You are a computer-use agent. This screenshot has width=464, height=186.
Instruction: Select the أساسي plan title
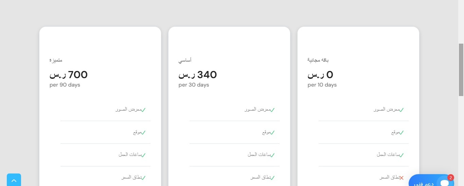click(x=185, y=60)
